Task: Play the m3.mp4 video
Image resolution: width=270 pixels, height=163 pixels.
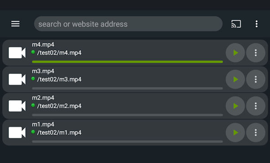Action: (235, 79)
